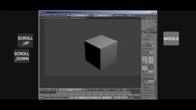Viewport: 196px width, 110px height.
Task: Open the RenderLayer dropdown
Action: pyautogui.click(x=108, y=90)
